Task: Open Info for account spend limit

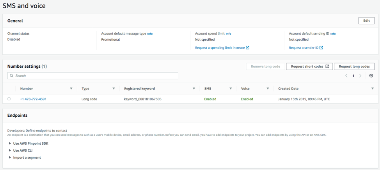Action: tap(229, 34)
